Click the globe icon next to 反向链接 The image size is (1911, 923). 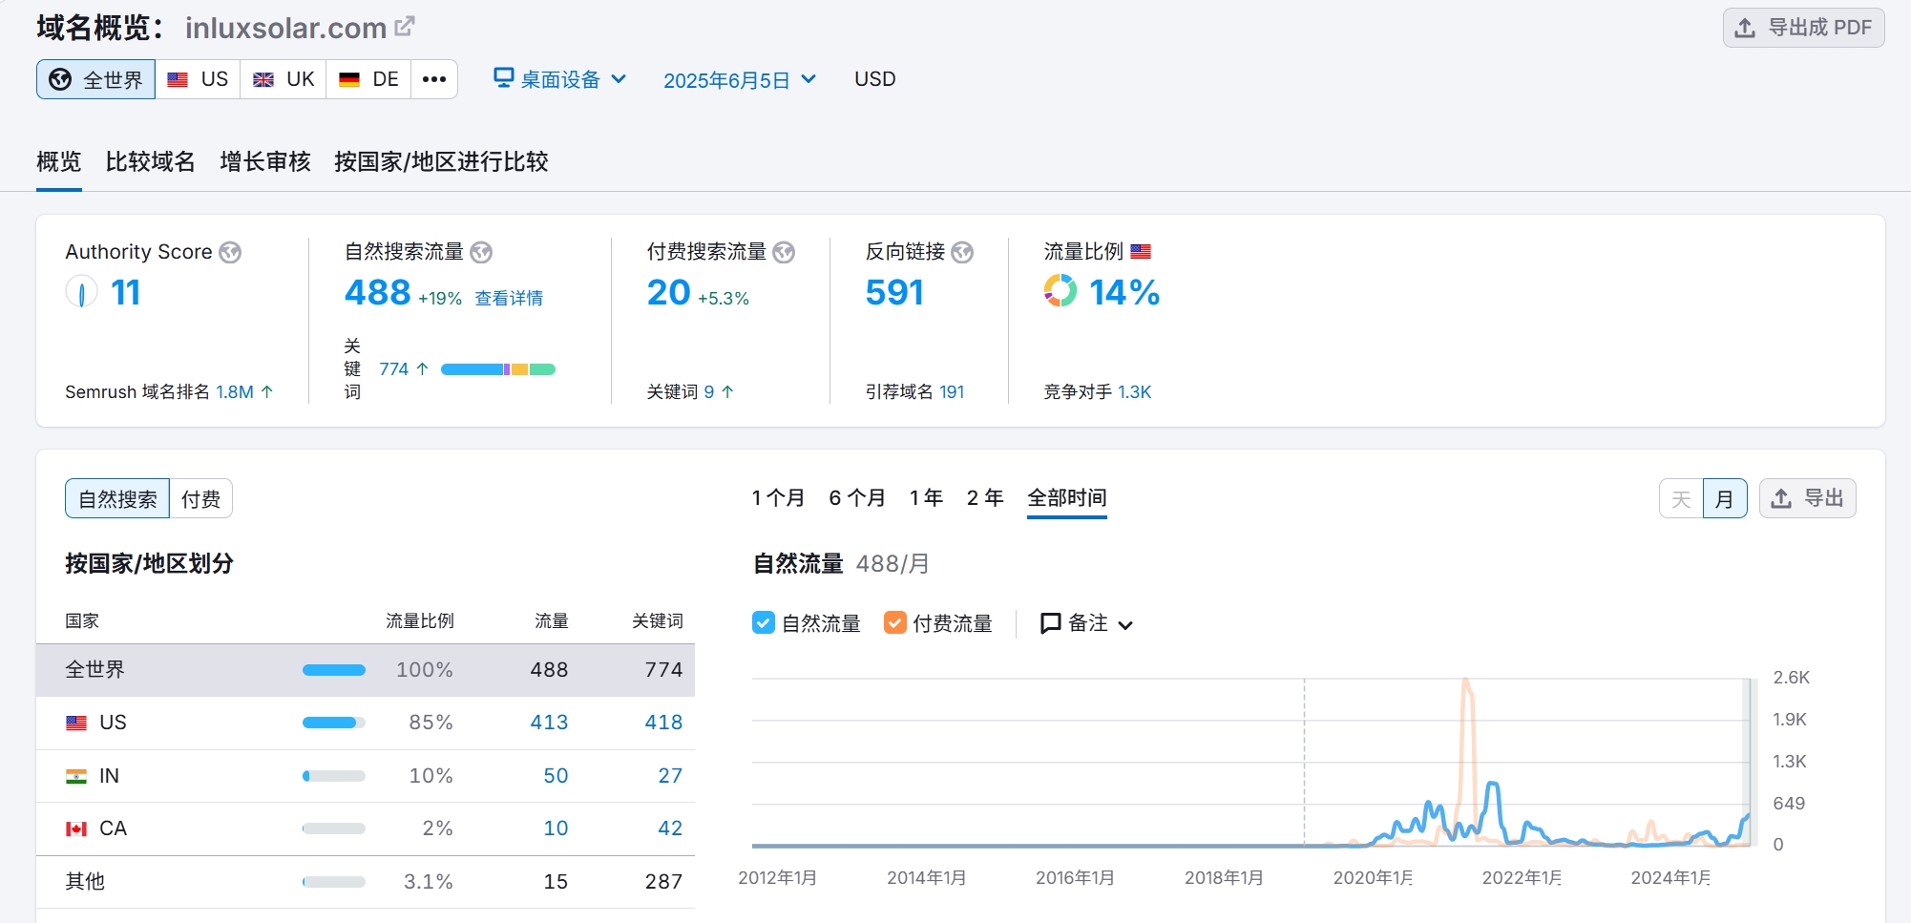coord(962,252)
